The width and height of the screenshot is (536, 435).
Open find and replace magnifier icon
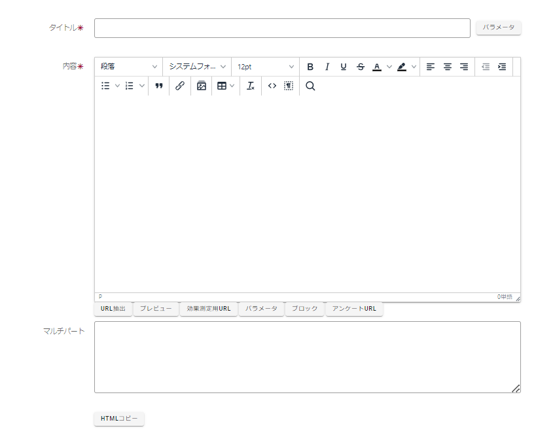click(310, 86)
